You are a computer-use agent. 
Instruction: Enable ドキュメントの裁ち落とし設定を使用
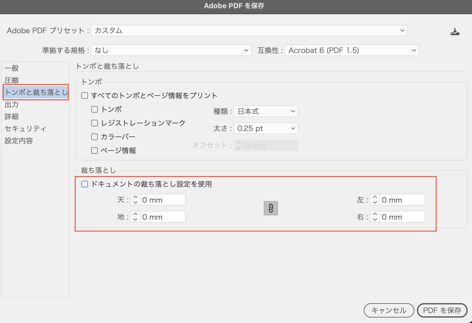click(85, 184)
